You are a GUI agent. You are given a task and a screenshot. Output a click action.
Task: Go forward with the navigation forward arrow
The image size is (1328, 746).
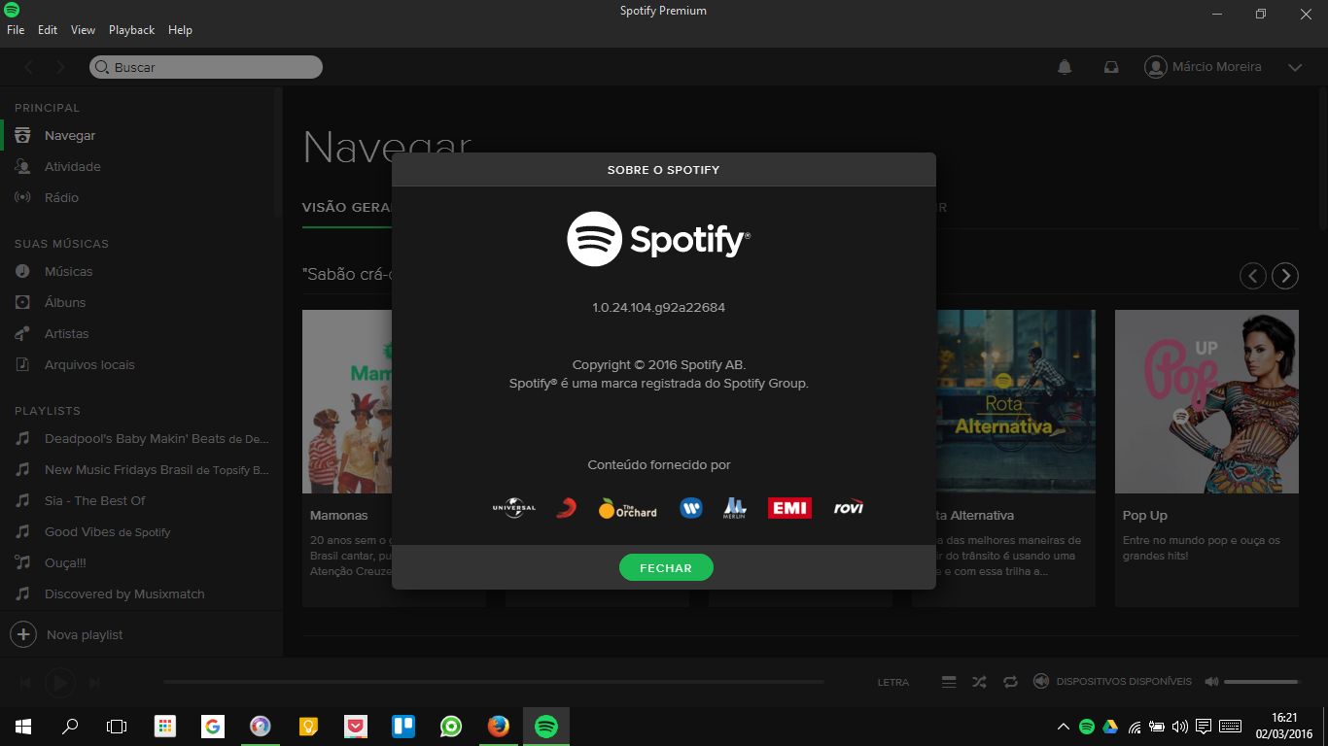(x=60, y=67)
